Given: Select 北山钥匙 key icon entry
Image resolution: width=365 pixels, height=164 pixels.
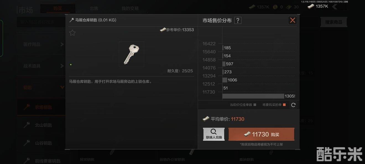Looking at the screenshot, I should [x=27, y=125].
